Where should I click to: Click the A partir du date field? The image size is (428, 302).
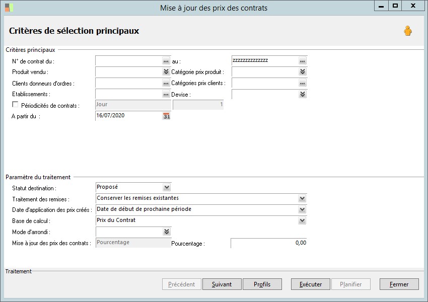click(x=128, y=116)
